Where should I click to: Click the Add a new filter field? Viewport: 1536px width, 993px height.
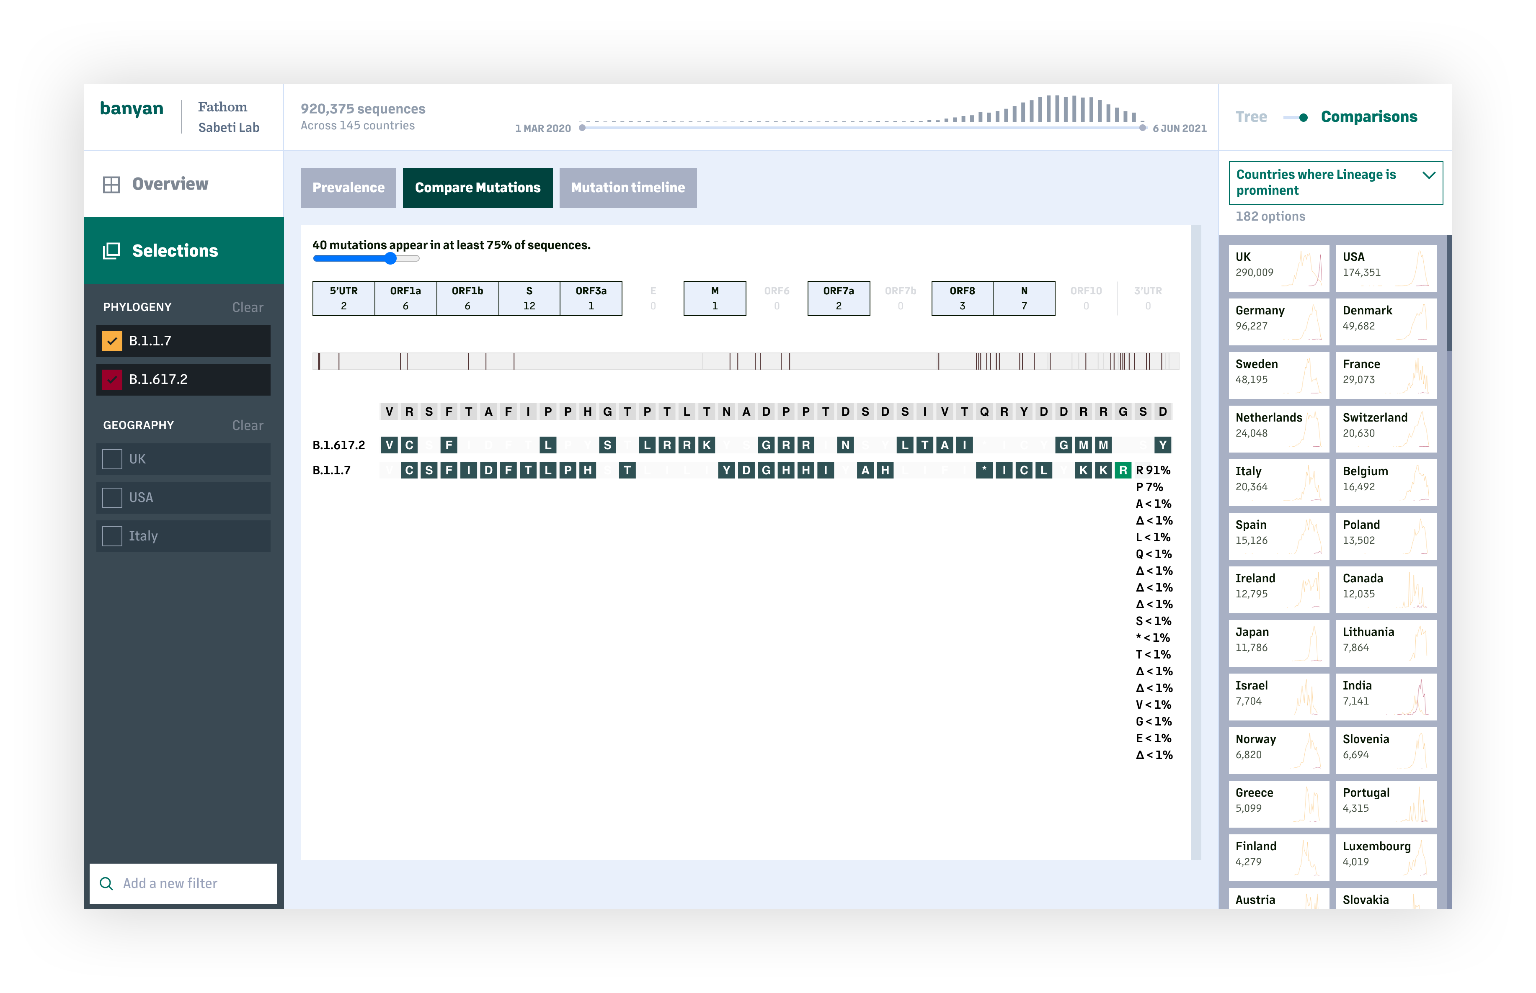pyautogui.click(x=184, y=883)
